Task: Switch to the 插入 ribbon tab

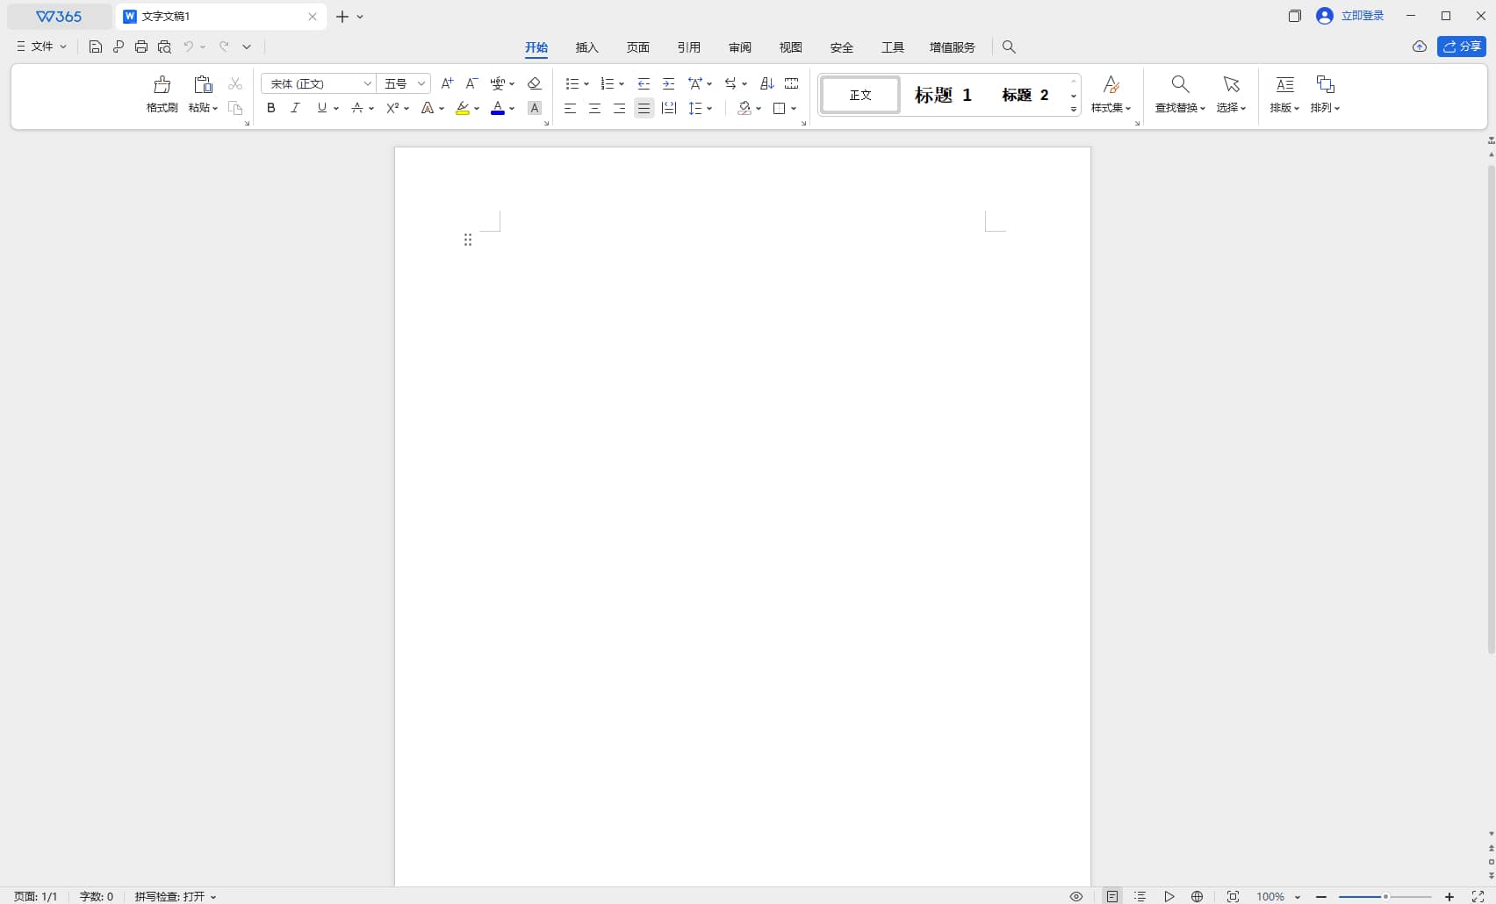Action: coord(586,47)
